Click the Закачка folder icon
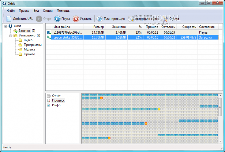The width and height of the screenshot is (225, 152). click(x=15, y=31)
